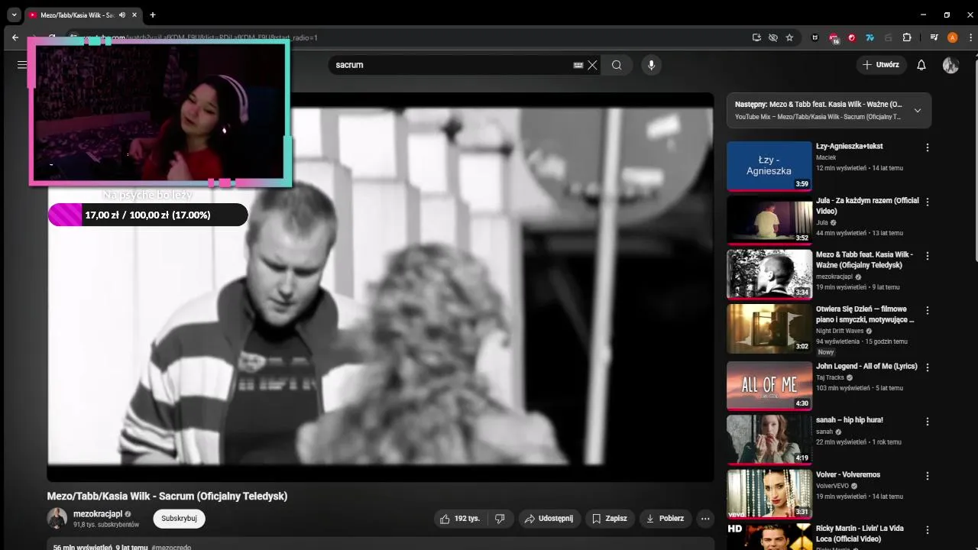Screen dimensions: 978x550
Task: Open the on-screen keyboard in search box
Action: (578, 65)
